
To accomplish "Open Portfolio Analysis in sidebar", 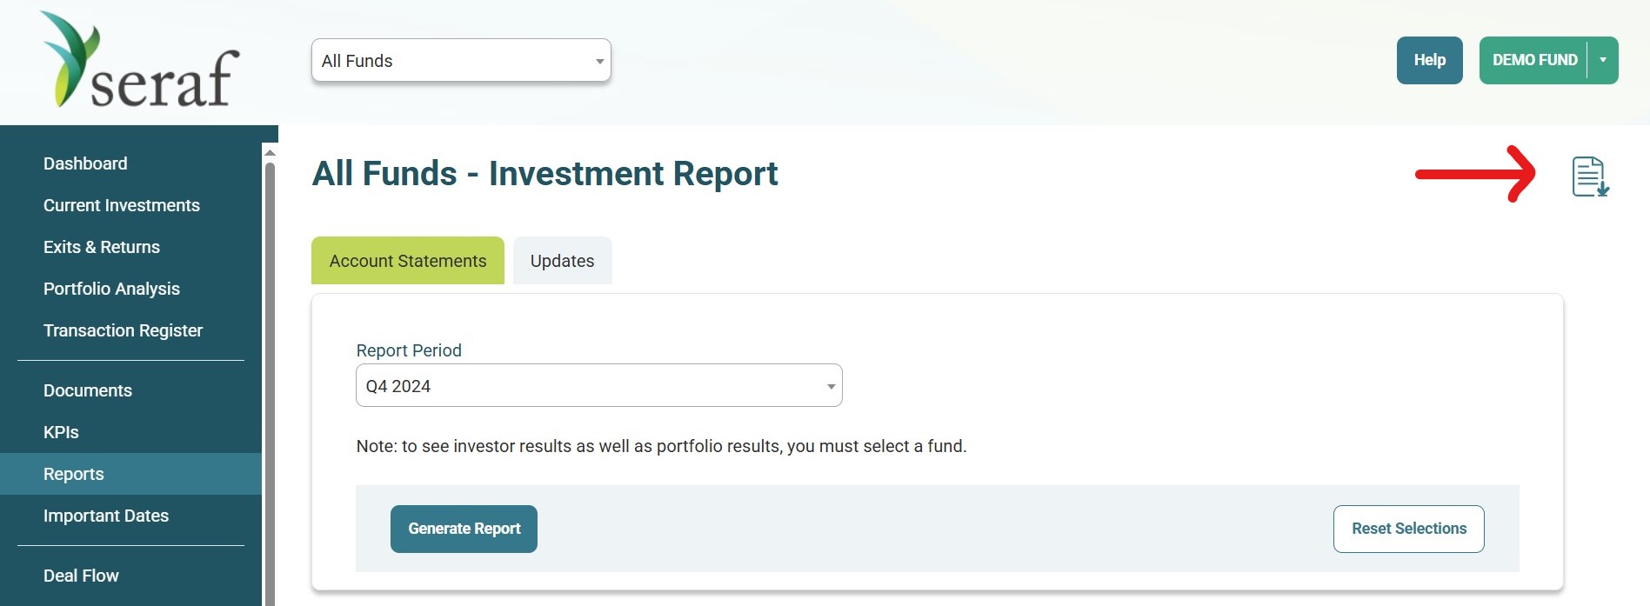I will pos(111,289).
